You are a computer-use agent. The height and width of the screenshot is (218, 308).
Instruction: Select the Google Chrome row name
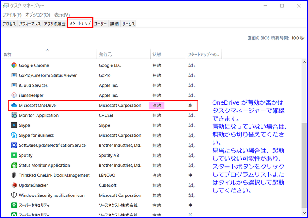pos(34,65)
